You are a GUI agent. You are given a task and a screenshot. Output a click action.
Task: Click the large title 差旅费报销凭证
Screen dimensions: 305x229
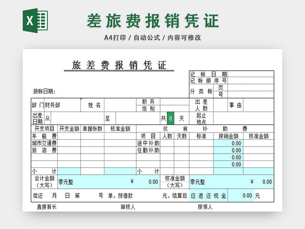tap(153, 21)
